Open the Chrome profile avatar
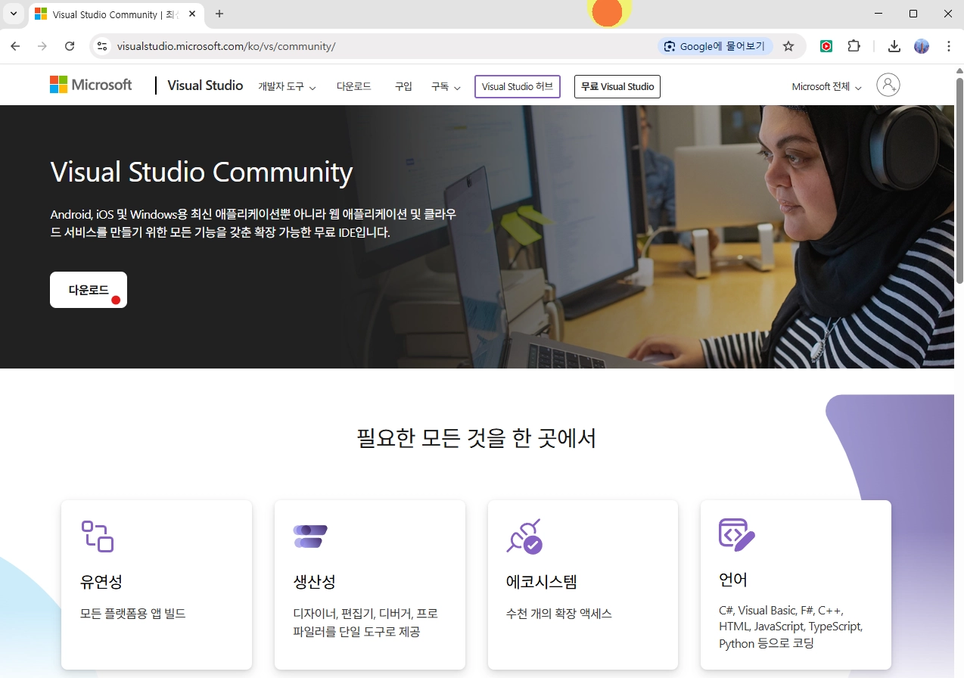Viewport: 964px width, 678px height. click(x=922, y=46)
